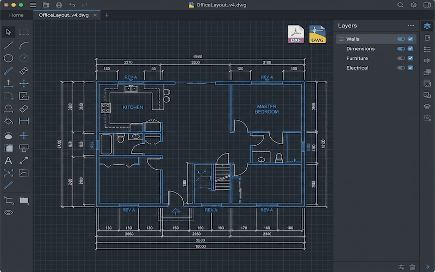Select the omega-shaped arc length tool
Viewport: 435px width, 272px height.
8,108
